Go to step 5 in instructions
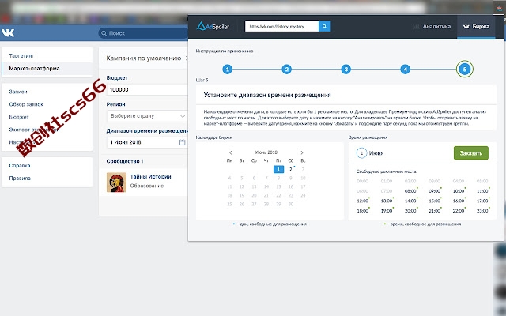 [x=465, y=69]
